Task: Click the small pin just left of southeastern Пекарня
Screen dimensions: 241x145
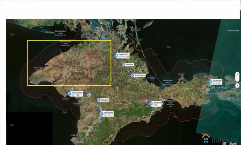Action: pyautogui.click(x=146, y=100)
